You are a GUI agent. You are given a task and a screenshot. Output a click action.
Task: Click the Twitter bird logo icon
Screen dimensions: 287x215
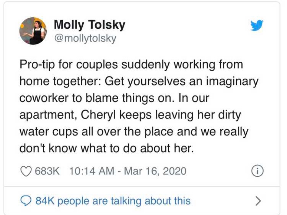[x=257, y=25]
